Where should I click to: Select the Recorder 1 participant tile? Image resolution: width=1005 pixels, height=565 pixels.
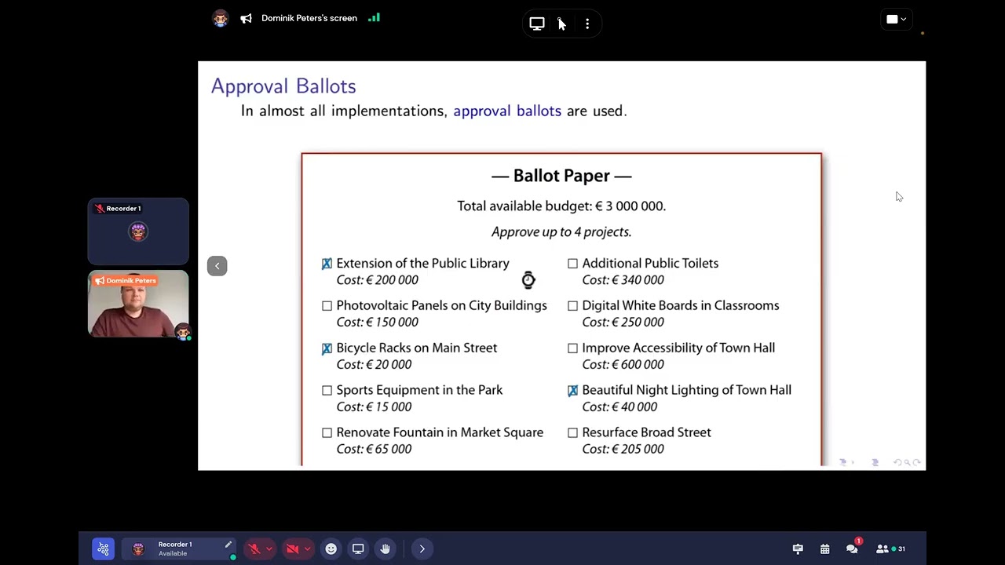(x=138, y=231)
